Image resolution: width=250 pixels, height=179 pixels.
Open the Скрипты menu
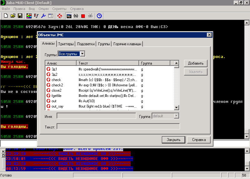click(x=59, y=9)
